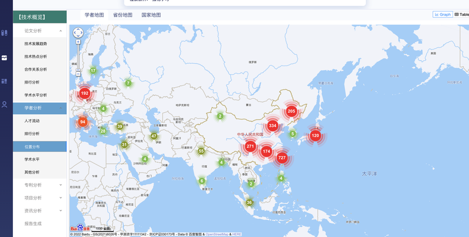Click the 39 cluster marker near Turkey

(120, 126)
